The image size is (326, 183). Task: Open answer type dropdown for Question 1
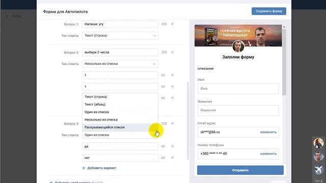pos(120,36)
